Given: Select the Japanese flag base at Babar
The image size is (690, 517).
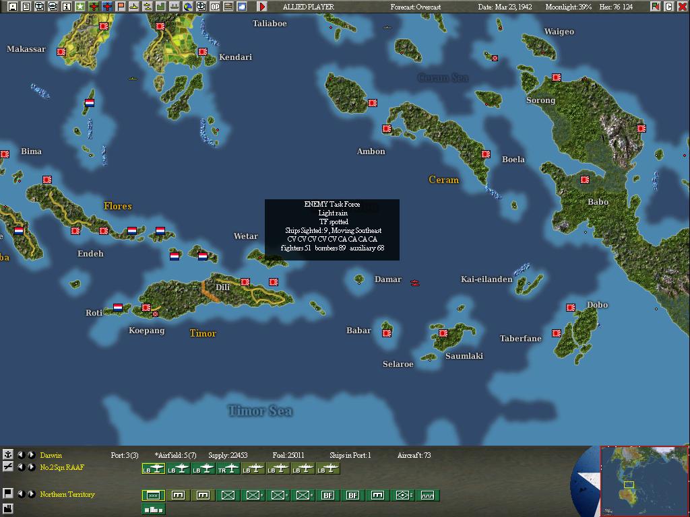Looking at the screenshot, I should (x=387, y=333).
